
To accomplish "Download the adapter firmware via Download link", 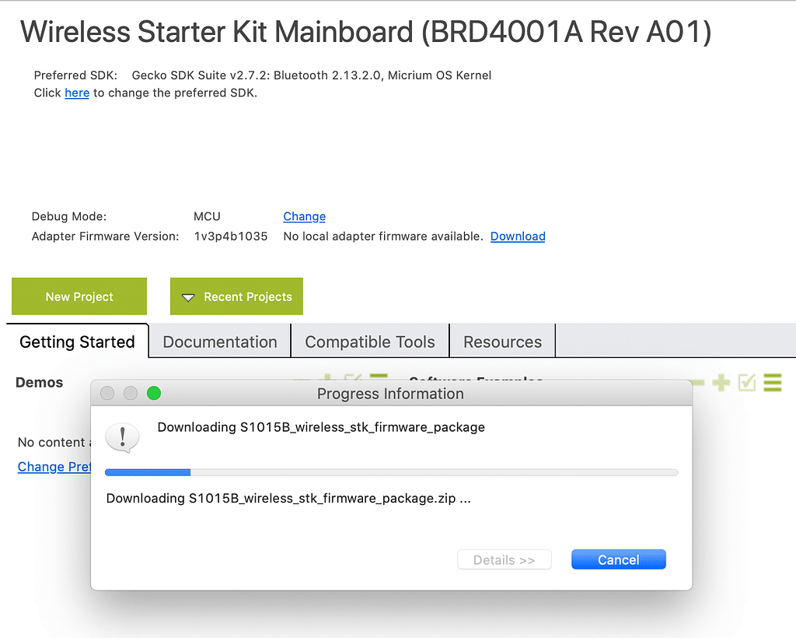I will [x=518, y=236].
